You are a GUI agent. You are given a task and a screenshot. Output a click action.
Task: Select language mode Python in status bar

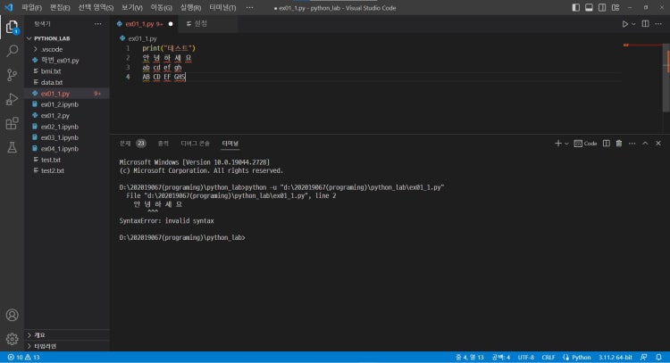click(x=582, y=358)
